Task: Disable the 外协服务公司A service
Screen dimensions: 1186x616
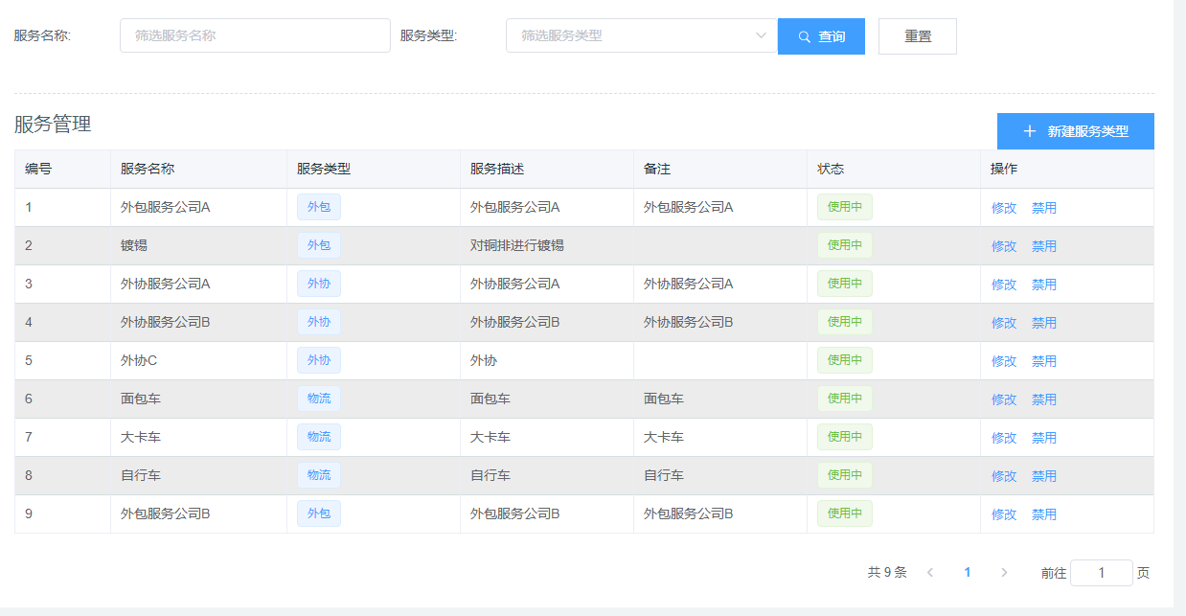Action: 1044,285
